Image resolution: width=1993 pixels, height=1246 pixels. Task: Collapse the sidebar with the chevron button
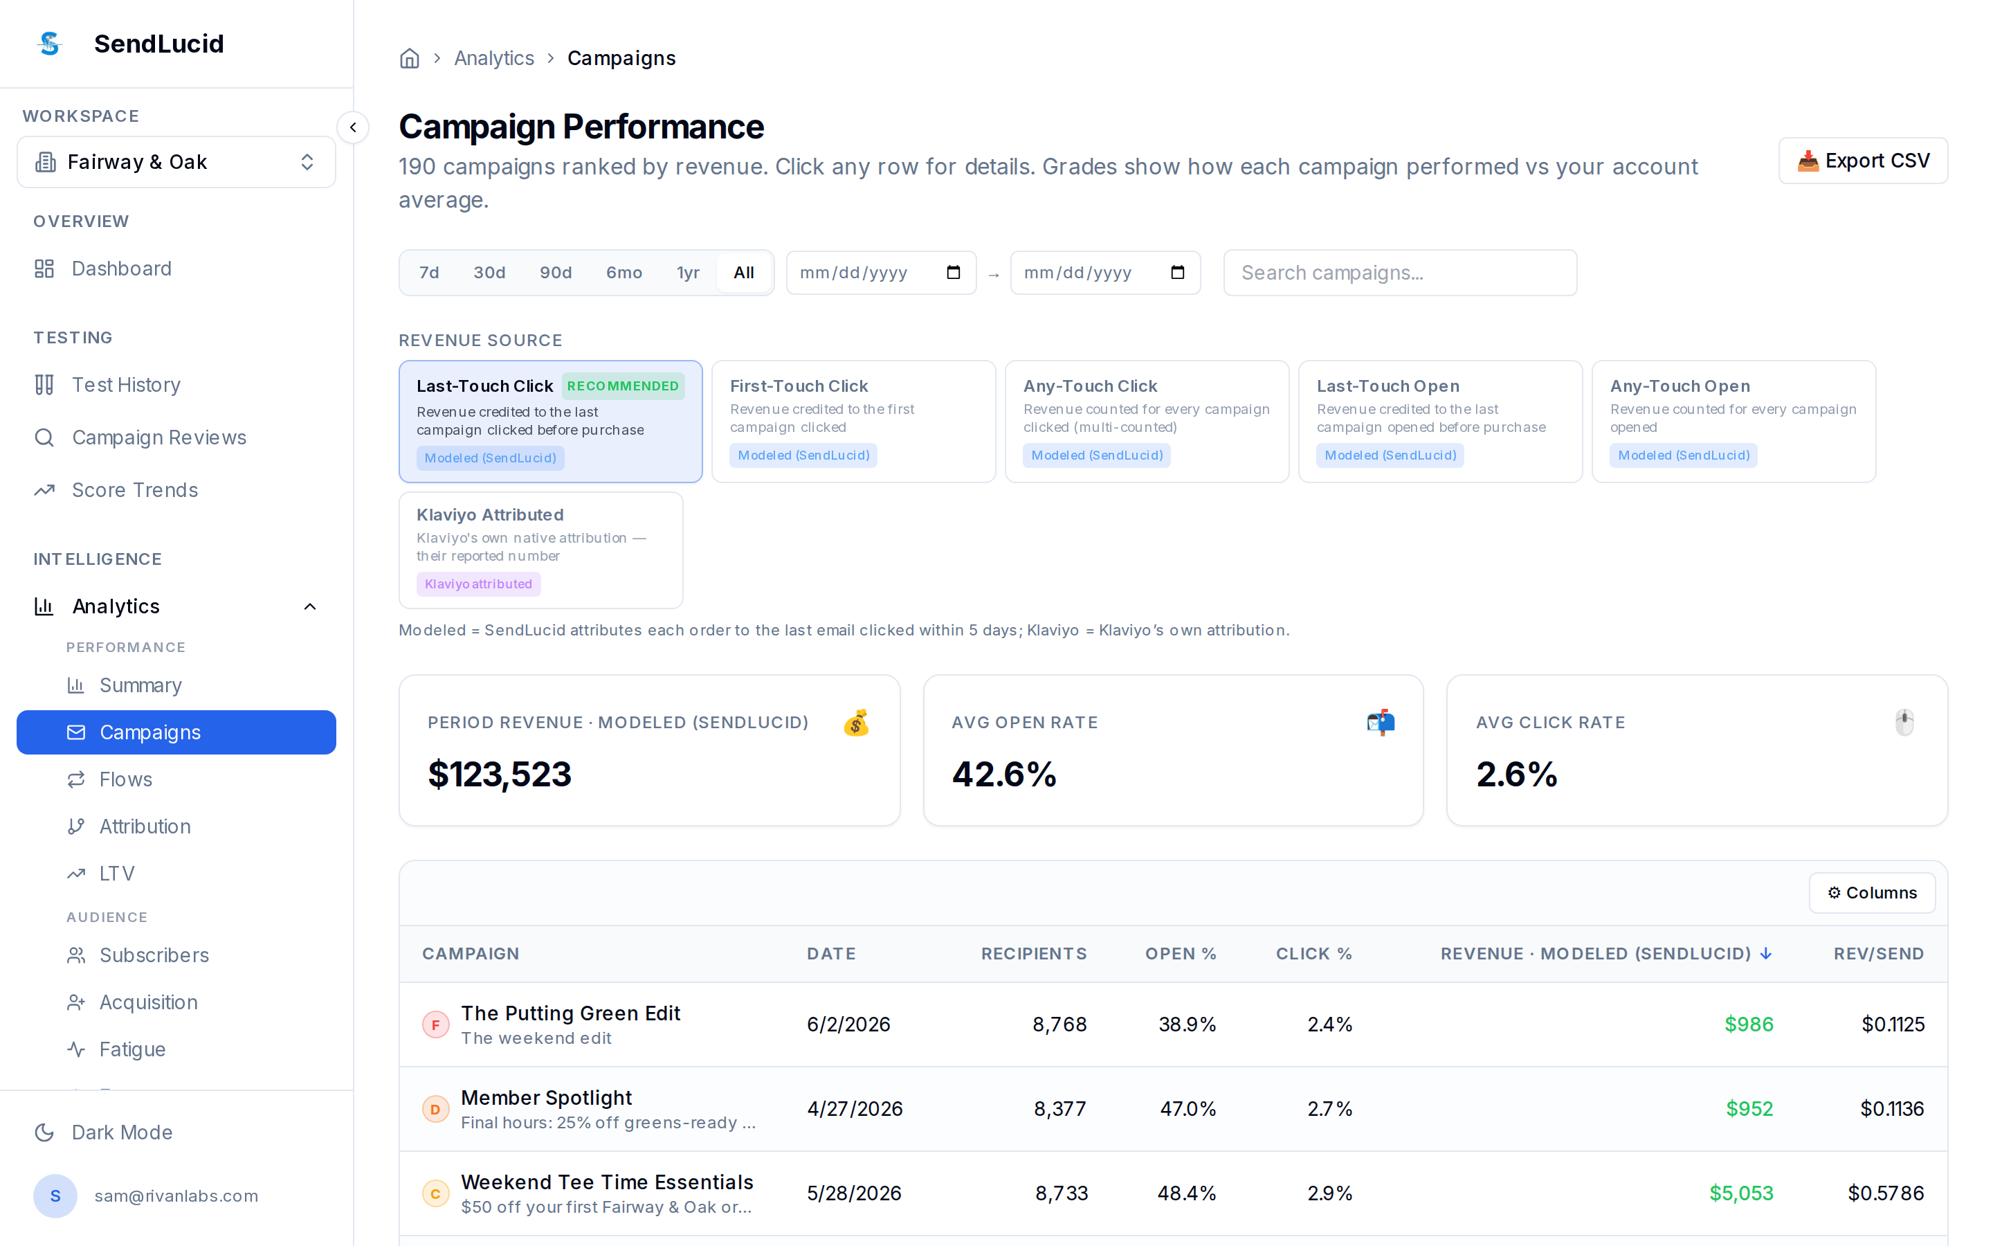pos(354,127)
